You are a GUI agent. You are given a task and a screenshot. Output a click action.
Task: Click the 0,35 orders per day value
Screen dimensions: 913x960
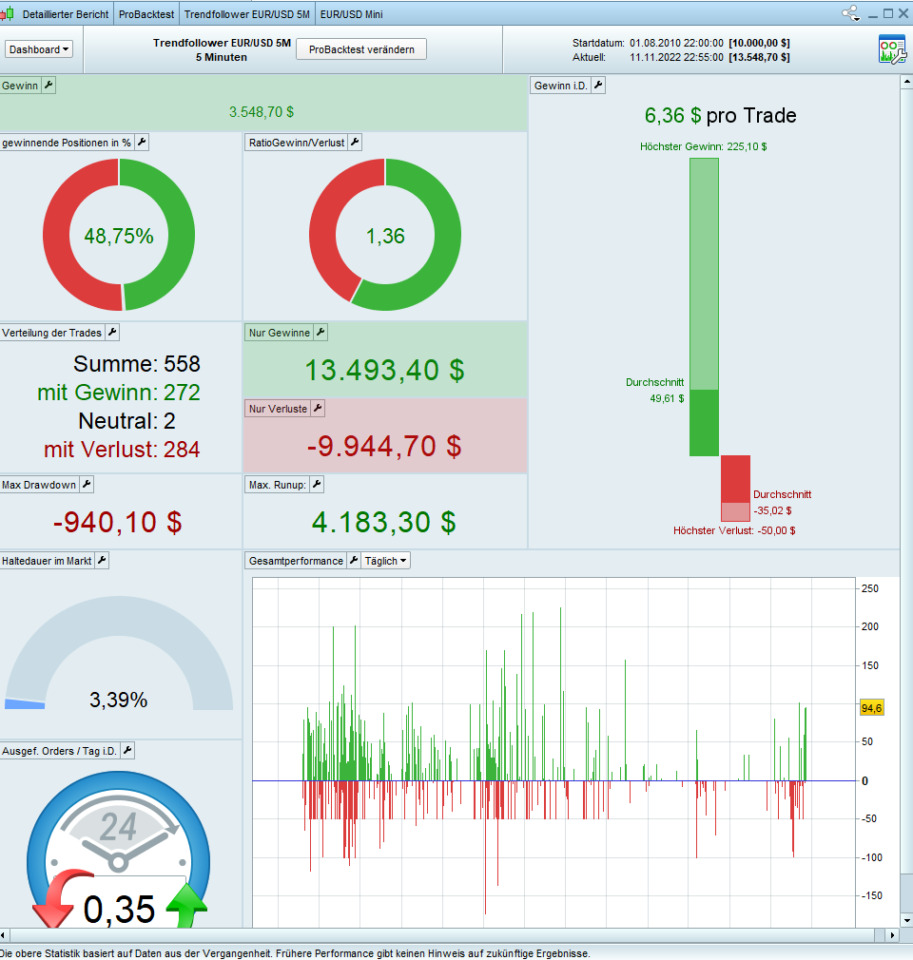point(120,910)
